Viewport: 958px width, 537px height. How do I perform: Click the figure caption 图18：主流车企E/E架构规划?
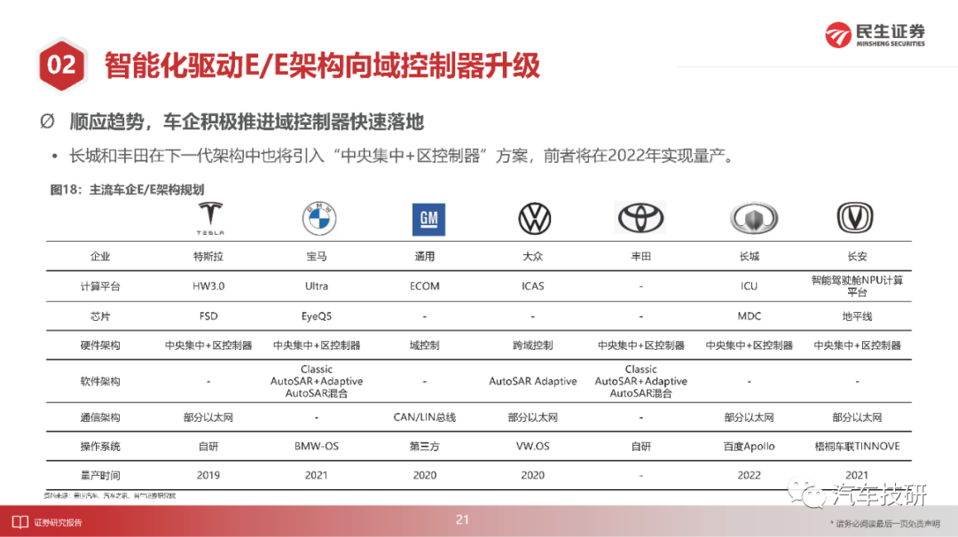point(127,190)
